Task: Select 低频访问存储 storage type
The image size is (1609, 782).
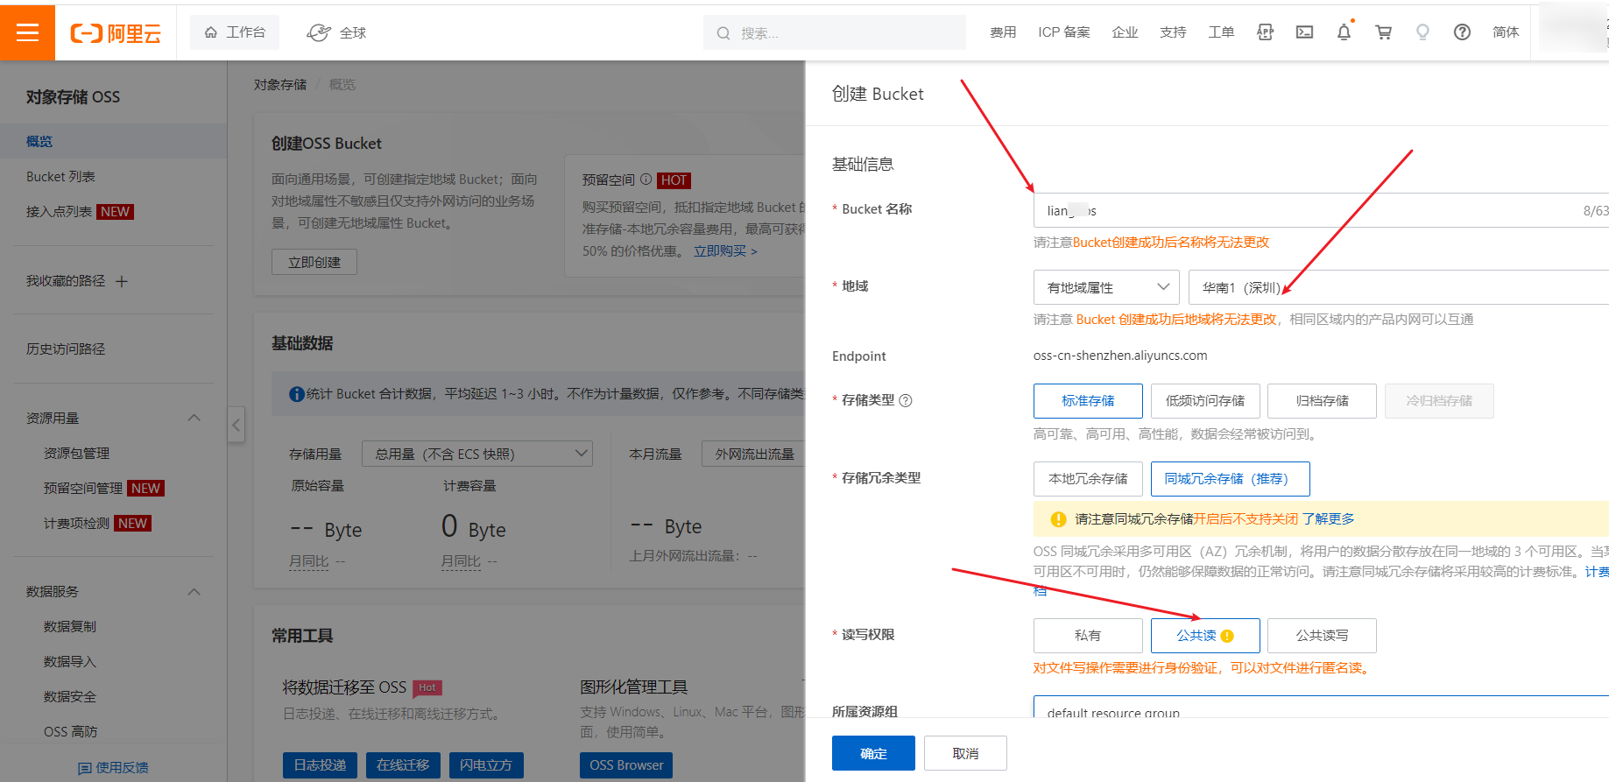Action: tap(1205, 401)
